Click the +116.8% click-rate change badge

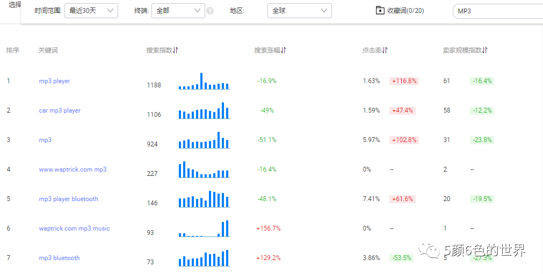click(404, 81)
